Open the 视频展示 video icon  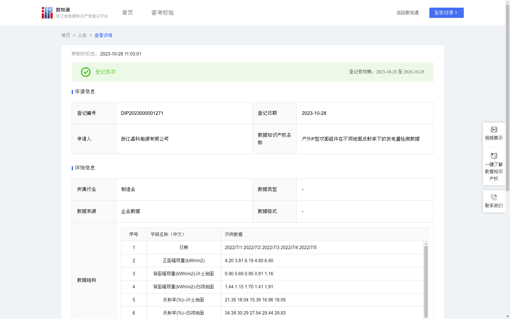pyautogui.click(x=494, y=130)
